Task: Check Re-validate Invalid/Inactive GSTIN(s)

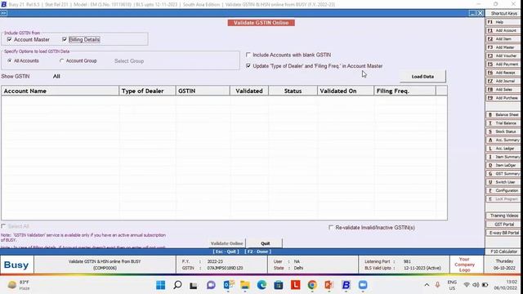Action: pos(331,227)
